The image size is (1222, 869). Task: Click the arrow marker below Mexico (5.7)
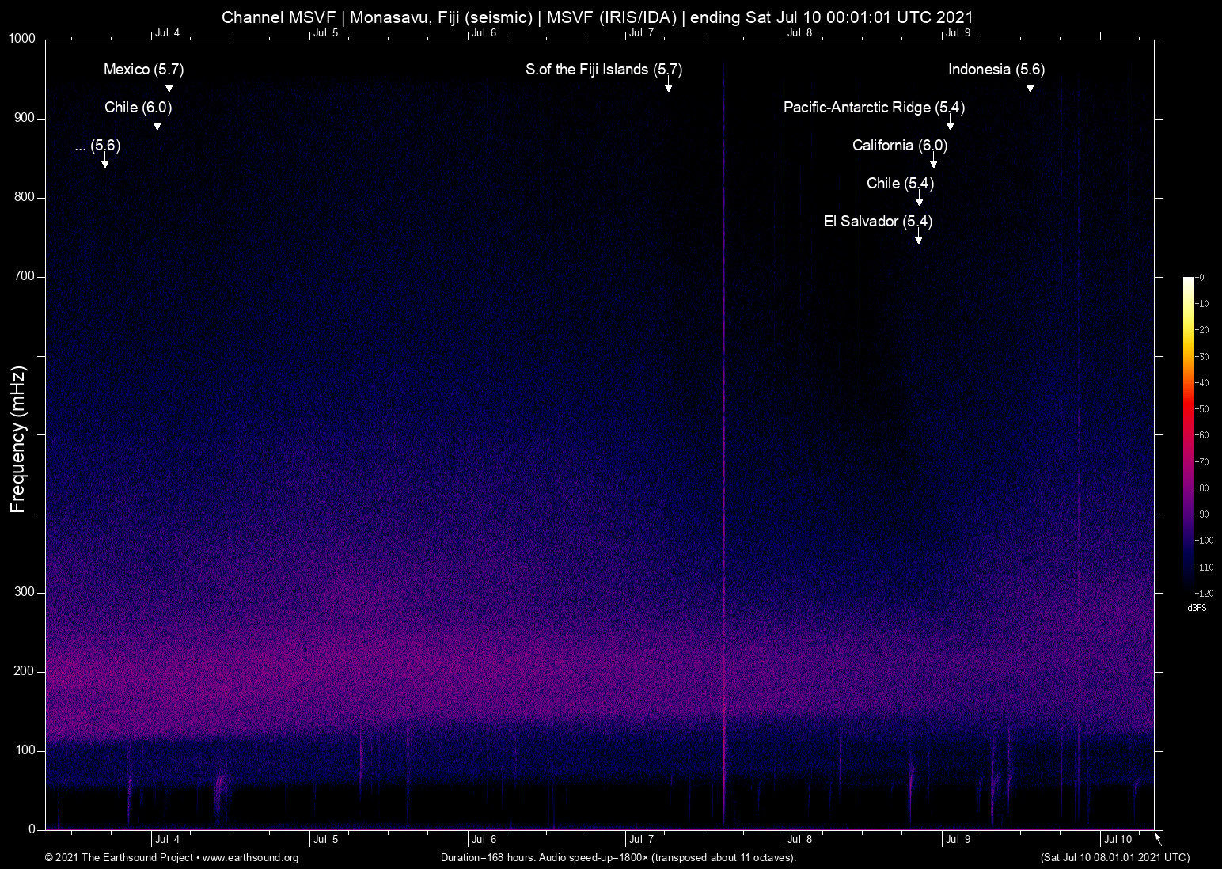(x=169, y=86)
